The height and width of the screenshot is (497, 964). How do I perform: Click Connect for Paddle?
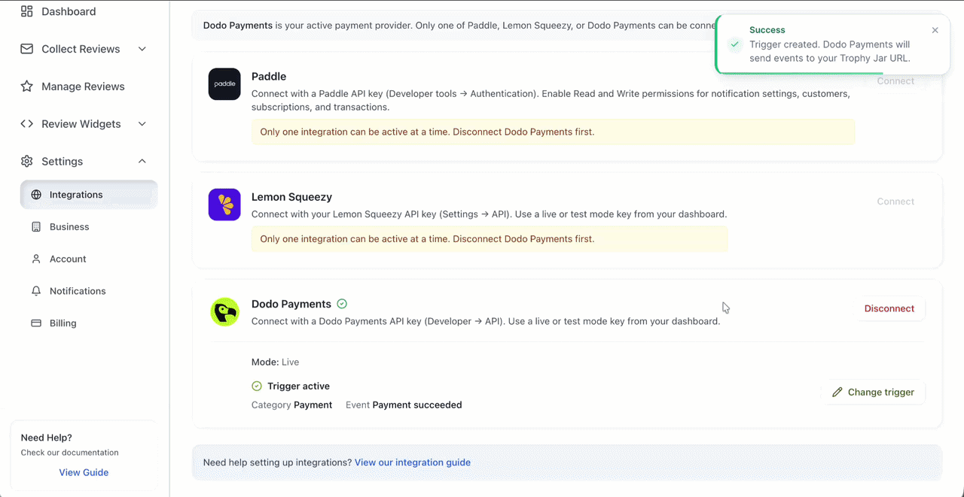(895, 81)
